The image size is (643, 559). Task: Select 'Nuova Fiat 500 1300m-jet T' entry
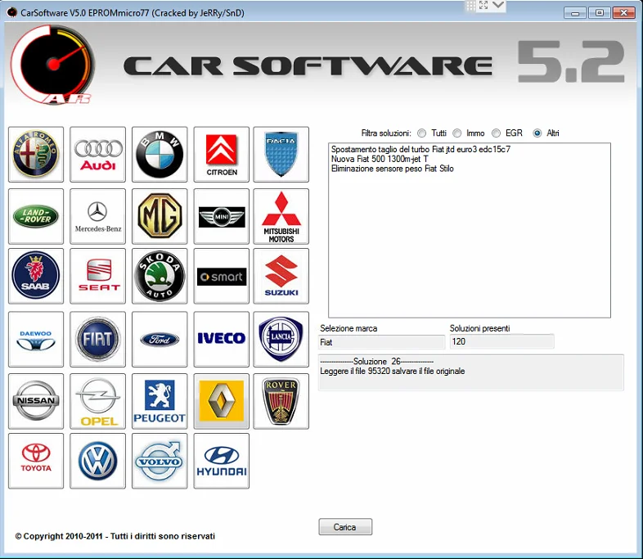click(380, 159)
